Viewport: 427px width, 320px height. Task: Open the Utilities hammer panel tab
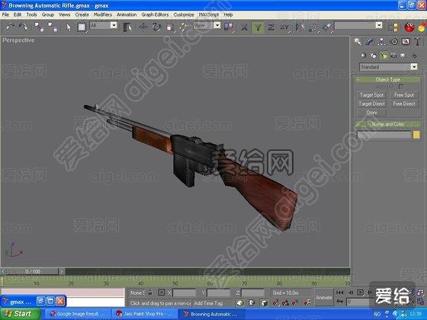pyautogui.click(x=417, y=42)
